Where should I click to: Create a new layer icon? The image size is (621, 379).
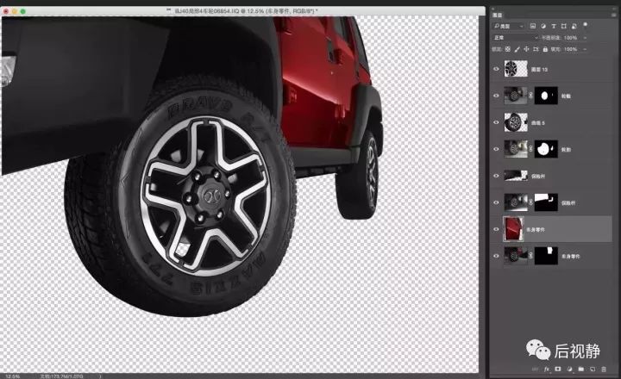(x=593, y=370)
